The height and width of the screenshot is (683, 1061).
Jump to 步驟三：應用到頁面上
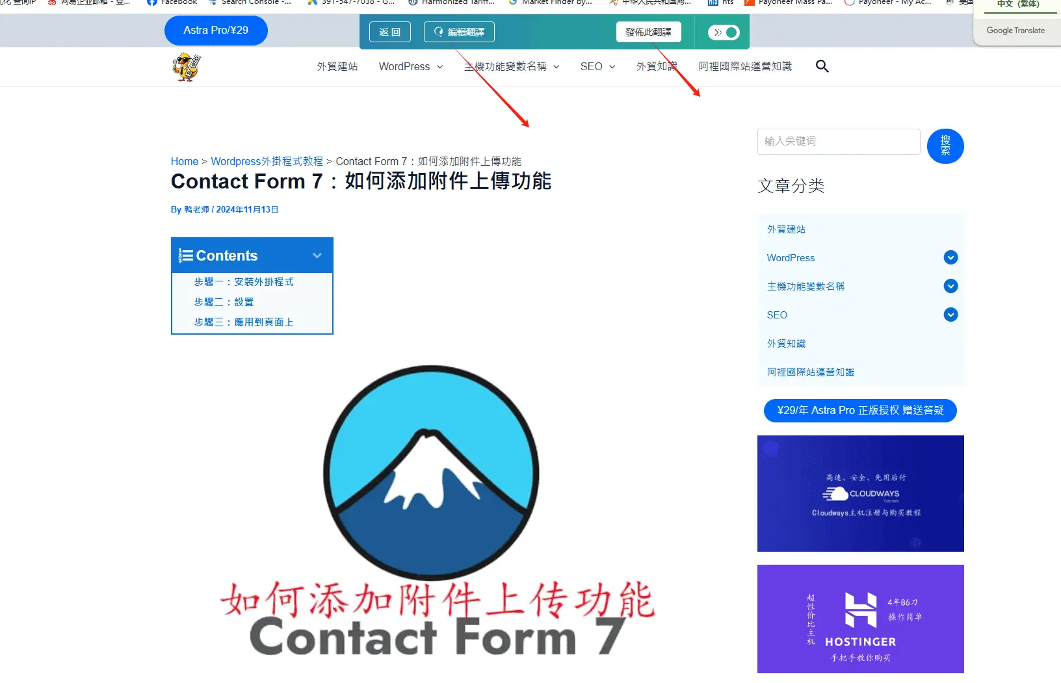[x=244, y=322]
